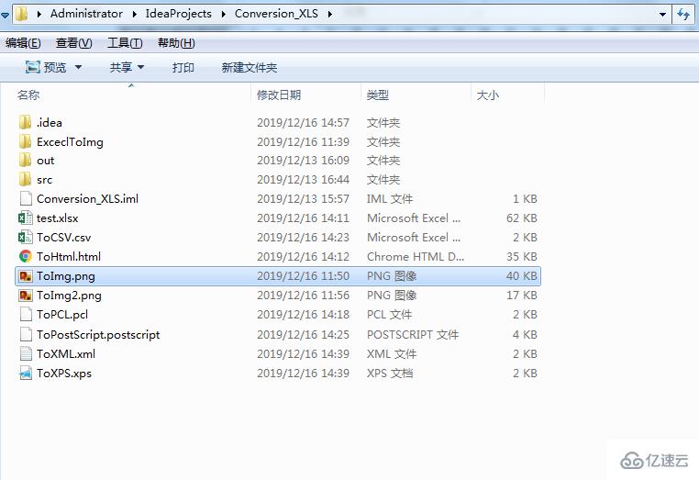Expand the arrow before Conversion_XLS in path
Image resolution: width=699 pixels, height=480 pixels.
[x=224, y=15]
